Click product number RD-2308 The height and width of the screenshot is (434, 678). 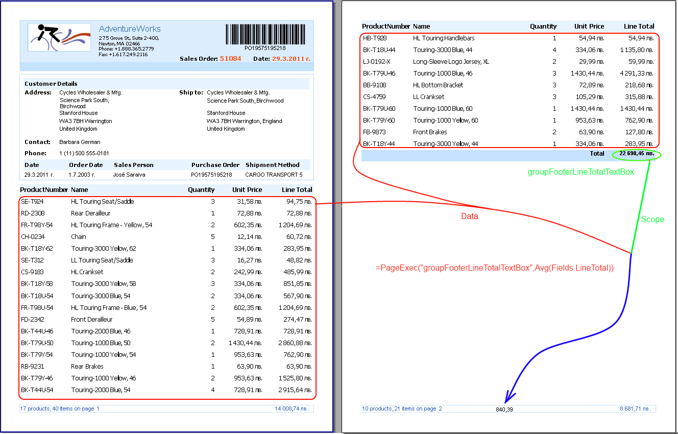tap(33, 213)
